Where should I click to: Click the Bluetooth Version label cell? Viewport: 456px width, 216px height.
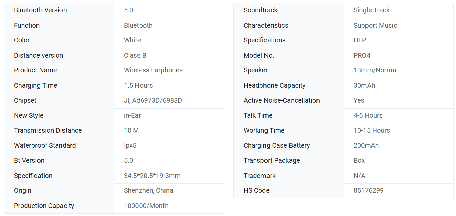pos(40,10)
